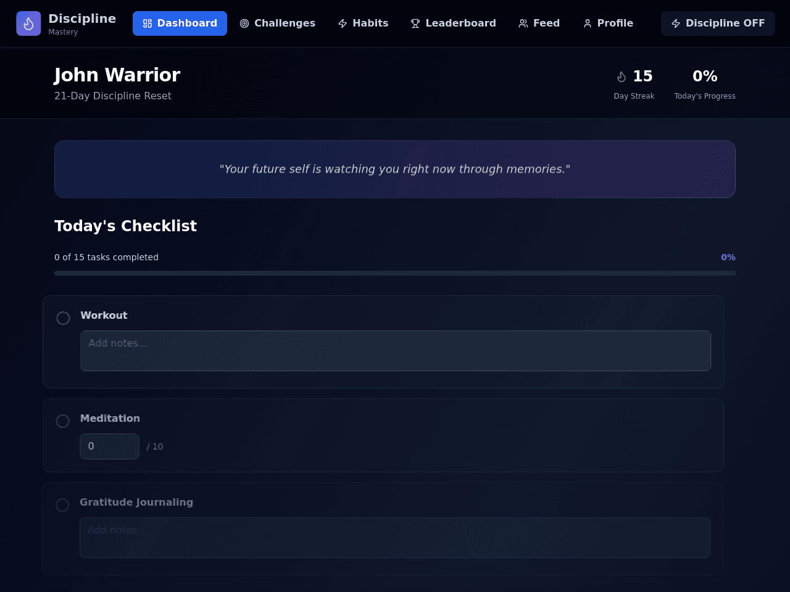Click the Profile person icon
This screenshot has height=592, width=790.
(x=588, y=23)
